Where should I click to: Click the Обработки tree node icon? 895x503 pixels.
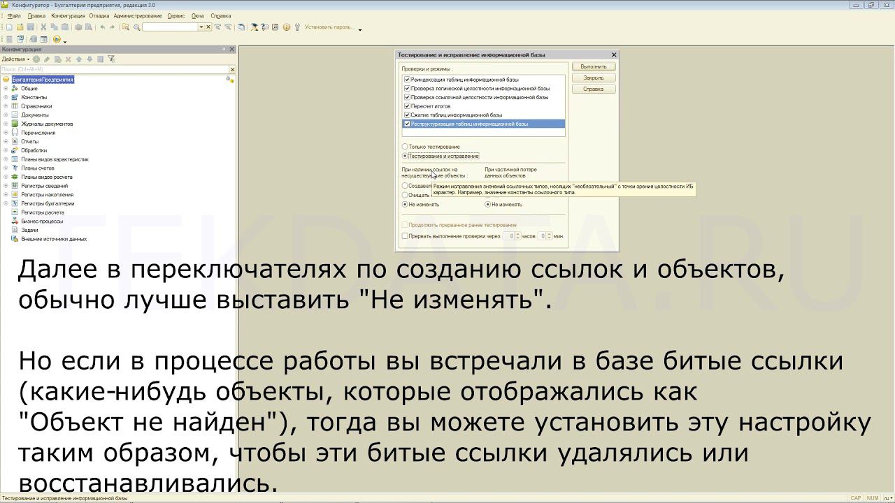point(15,150)
